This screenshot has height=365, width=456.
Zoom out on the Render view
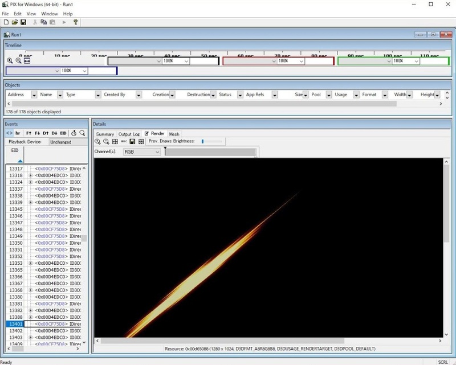pyautogui.click(x=107, y=142)
